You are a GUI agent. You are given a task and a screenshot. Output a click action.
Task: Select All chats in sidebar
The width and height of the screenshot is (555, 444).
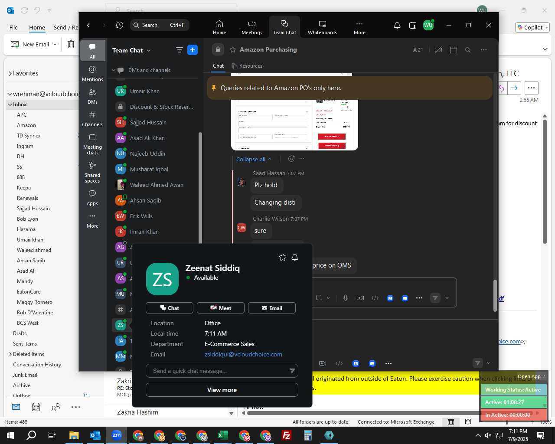[x=92, y=51]
